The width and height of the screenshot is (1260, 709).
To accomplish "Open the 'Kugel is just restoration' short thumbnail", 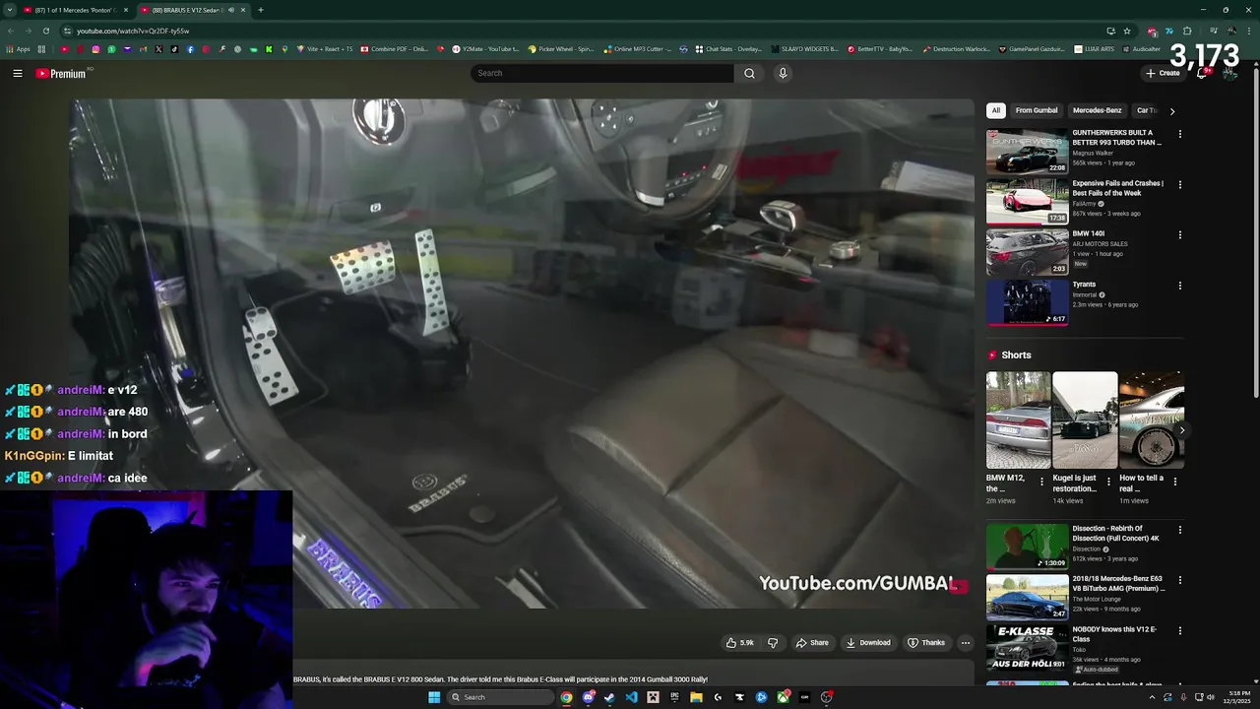I will (x=1085, y=419).
